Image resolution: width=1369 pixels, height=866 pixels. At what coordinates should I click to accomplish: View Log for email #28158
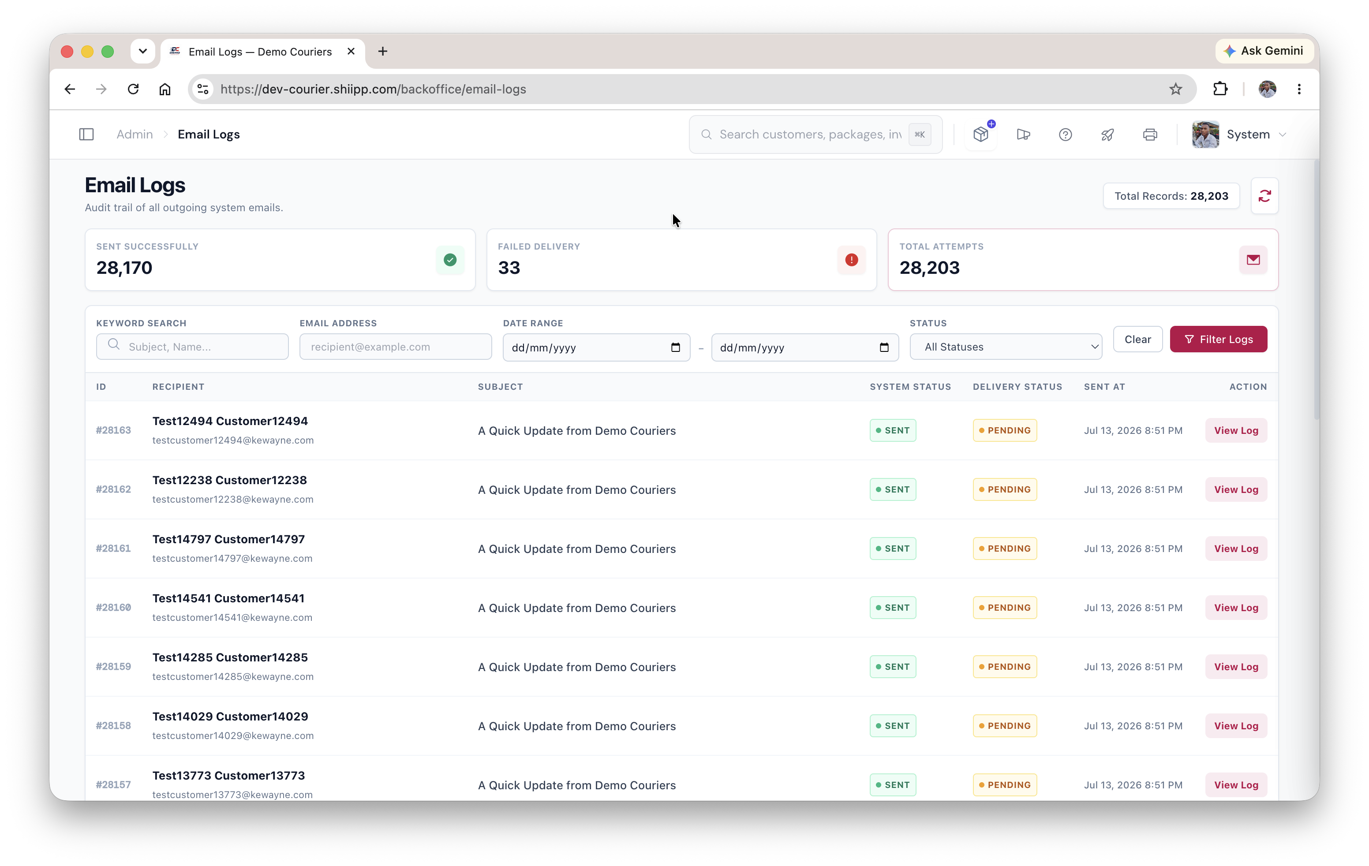click(1236, 726)
